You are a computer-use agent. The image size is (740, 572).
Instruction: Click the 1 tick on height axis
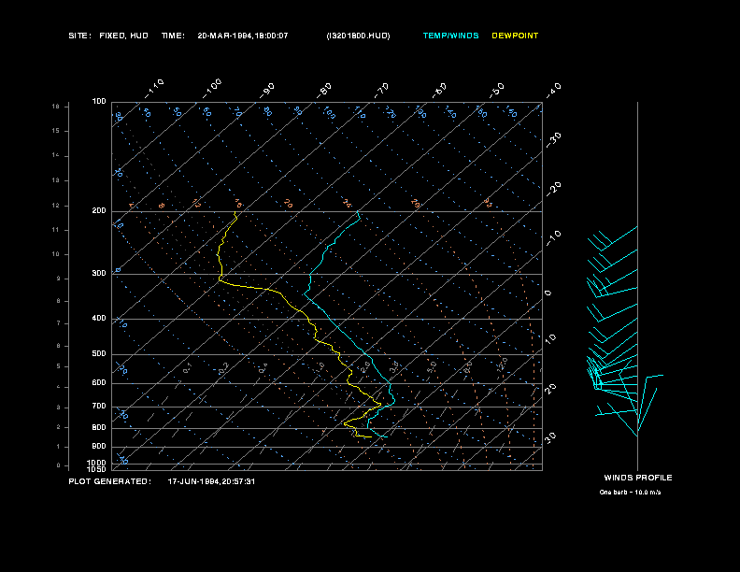pyautogui.click(x=59, y=447)
